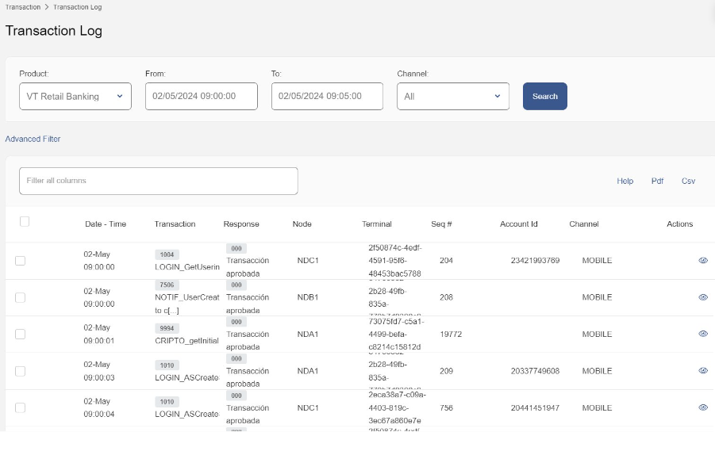The height and width of the screenshot is (455, 715).
Task: Click the Transaction breadcrumb link
Action: coord(22,7)
